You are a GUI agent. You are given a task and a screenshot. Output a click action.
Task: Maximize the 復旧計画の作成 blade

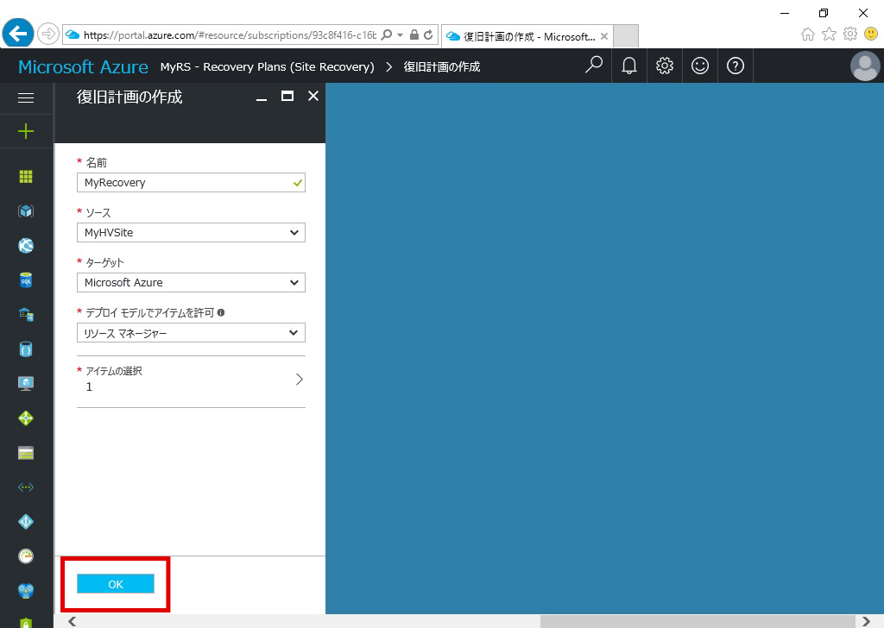tap(287, 97)
